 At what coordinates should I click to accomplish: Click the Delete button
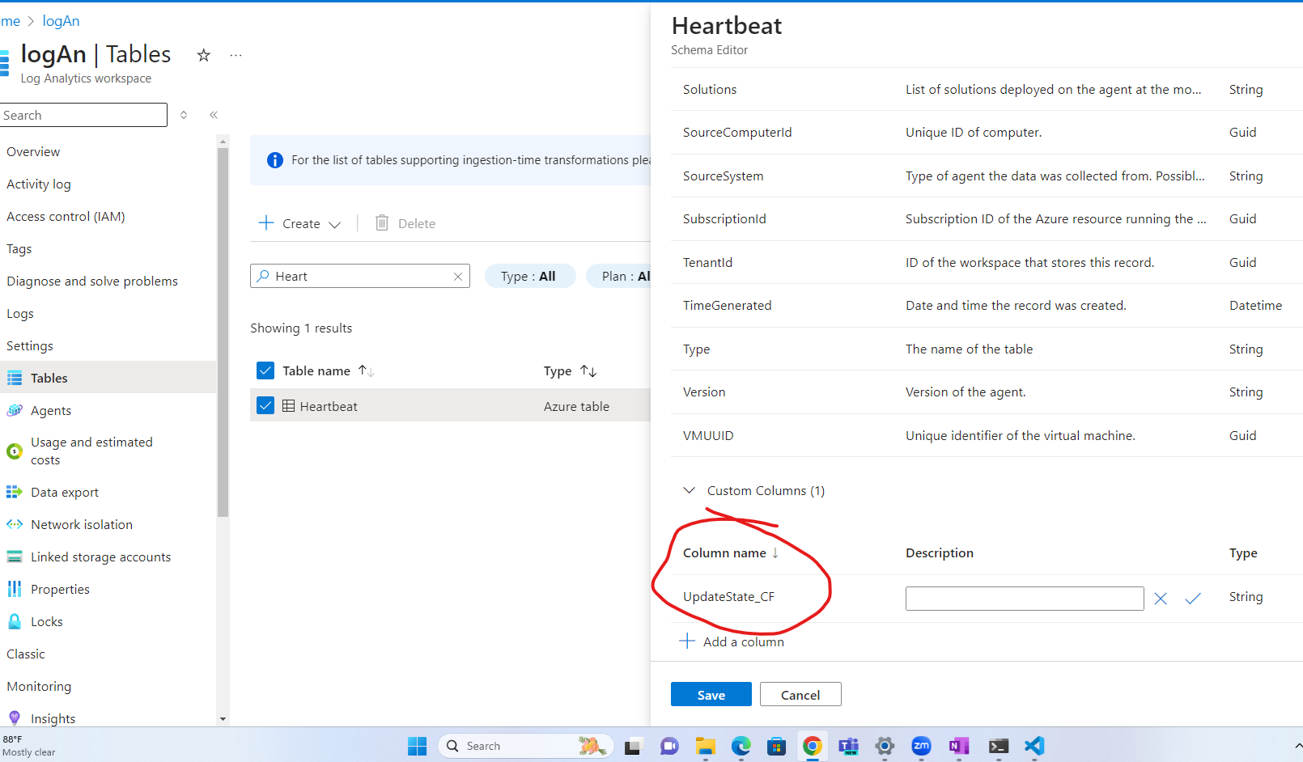click(x=405, y=223)
